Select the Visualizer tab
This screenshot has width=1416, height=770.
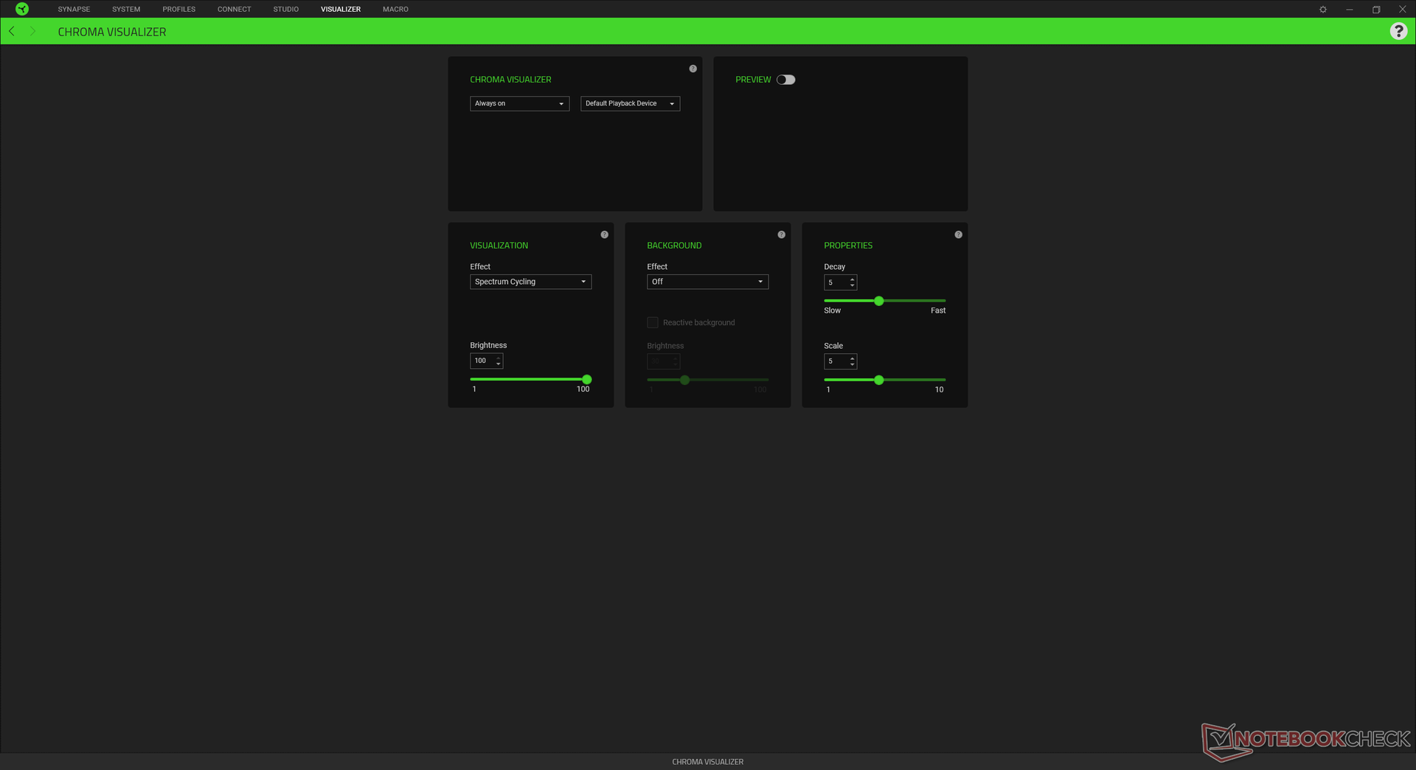coord(341,10)
